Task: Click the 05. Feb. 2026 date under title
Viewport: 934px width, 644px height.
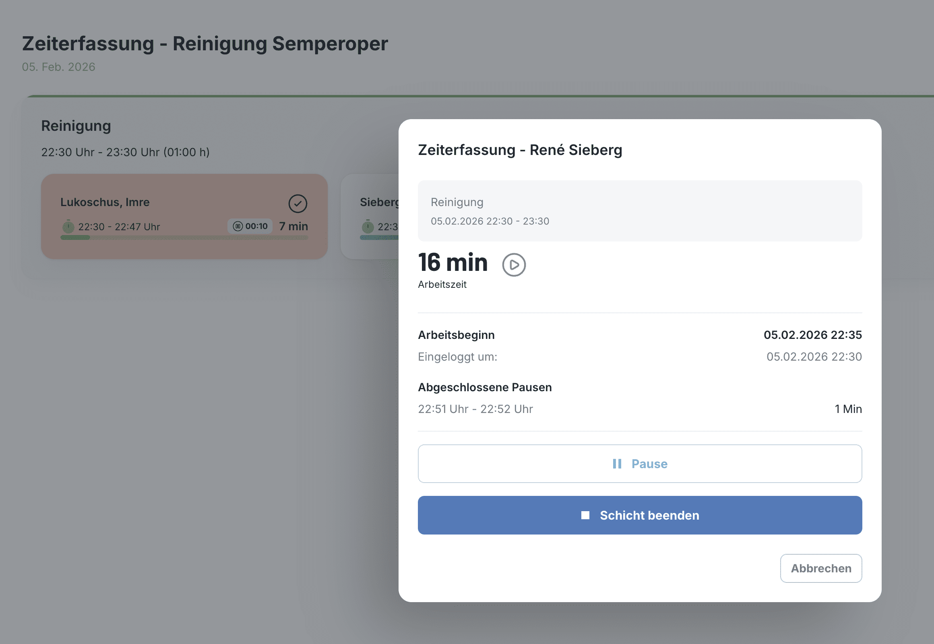Action: pyautogui.click(x=58, y=67)
